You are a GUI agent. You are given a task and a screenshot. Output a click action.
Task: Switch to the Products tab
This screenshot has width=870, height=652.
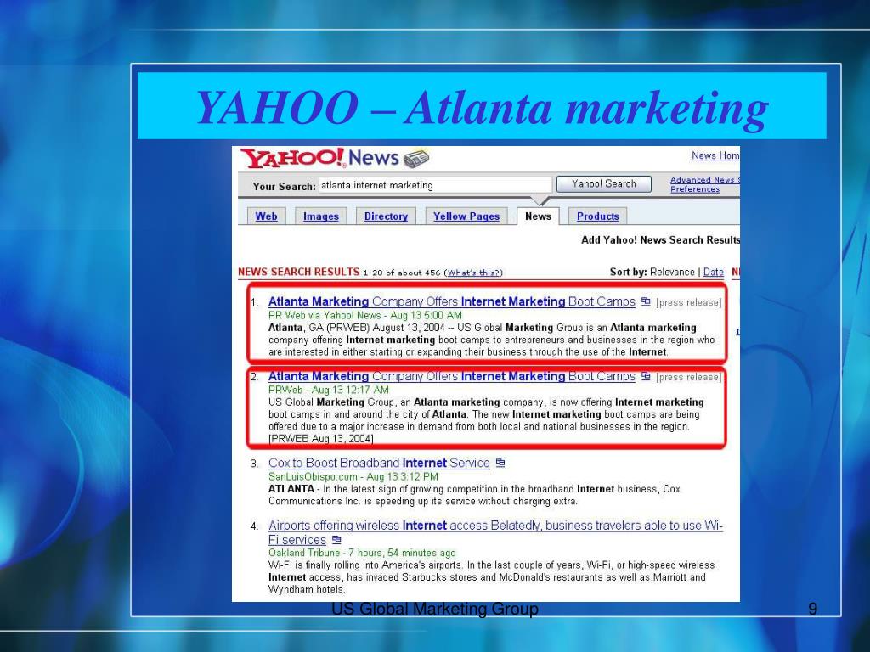597,216
